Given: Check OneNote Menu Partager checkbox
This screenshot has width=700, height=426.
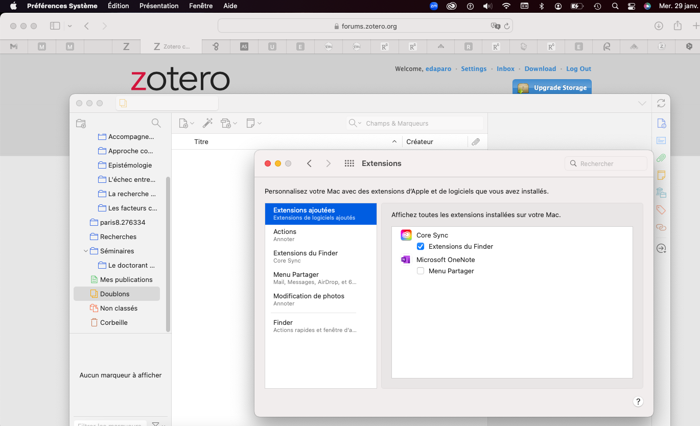Looking at the screenshot, I should (421, 271).
